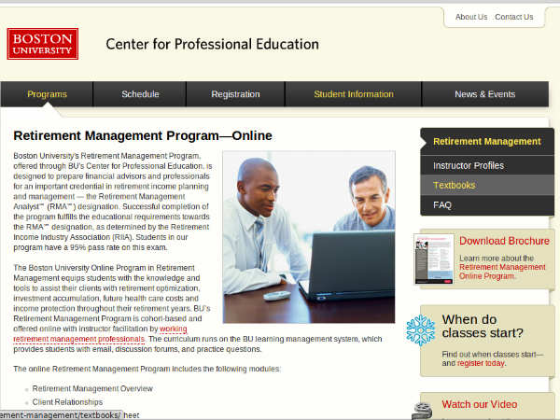Screen dimensions: 560x420
Task: Open Instructor Profiles in the sidebar
Action: point(468,165)
